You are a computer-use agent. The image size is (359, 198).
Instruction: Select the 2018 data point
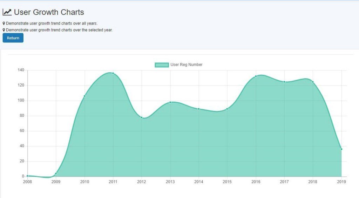[x=313, y=82]
